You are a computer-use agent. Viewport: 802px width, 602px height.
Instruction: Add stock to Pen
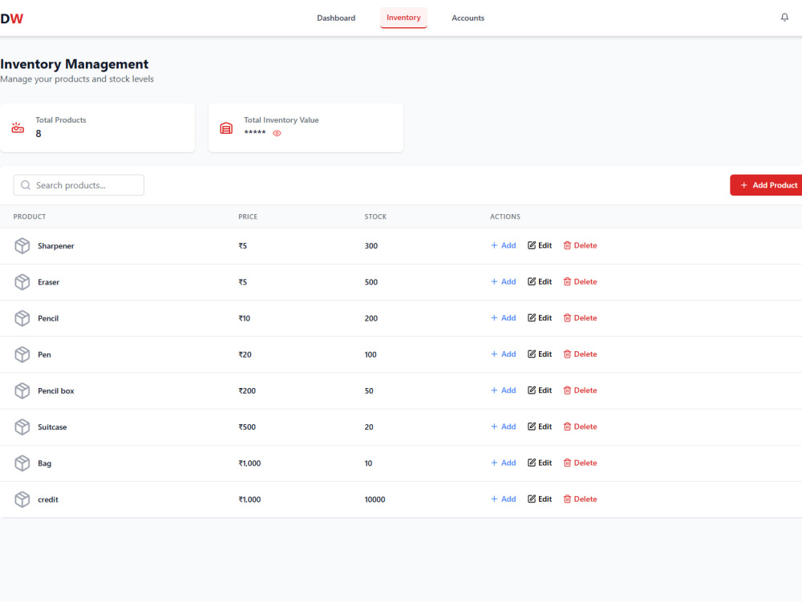point(504,354)
